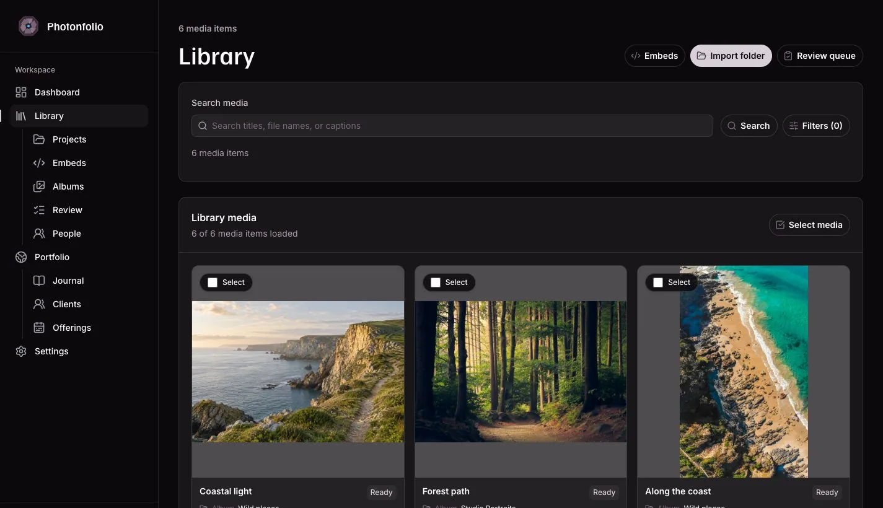Click the Review checklist icon in sidebar
883x508 pixels.
coord(39,210)
